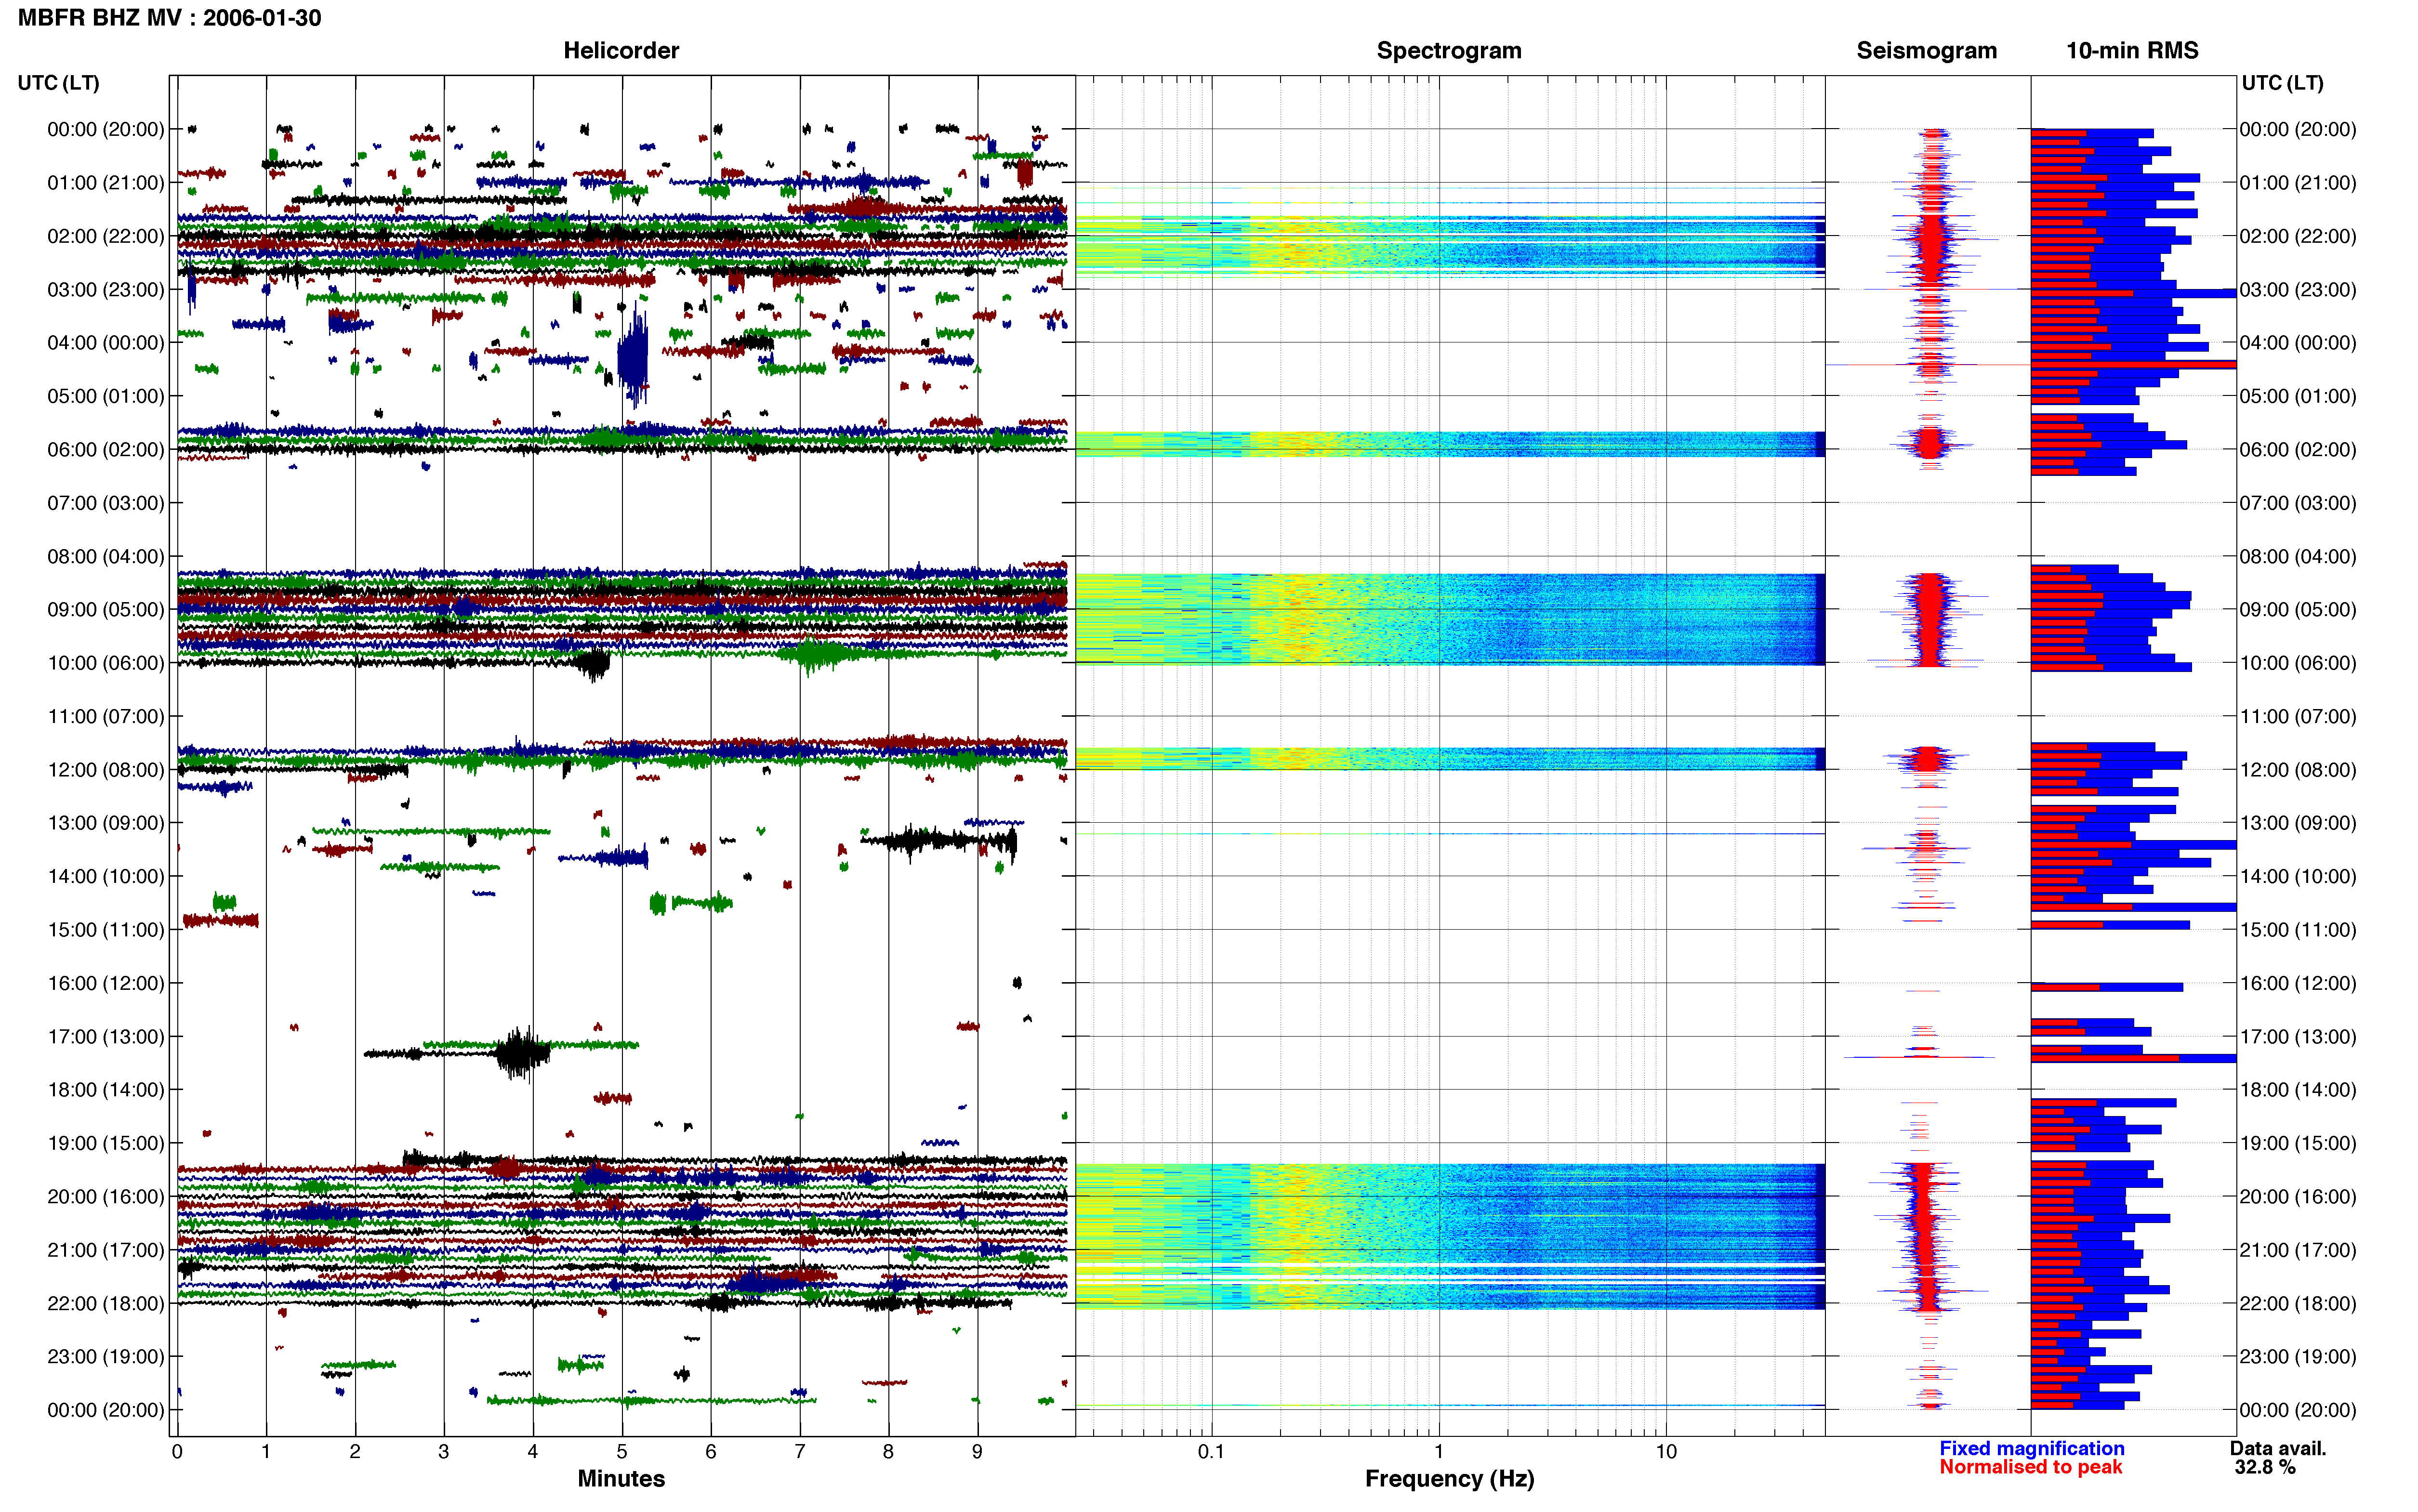Click left time label '13:00 (09:00)'
2418x1512 pixels.
point(106,823)
